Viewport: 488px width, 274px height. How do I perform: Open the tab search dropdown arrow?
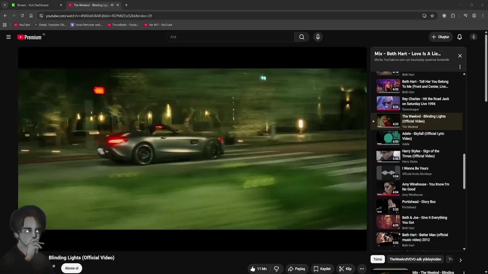(x=5, y=5)
